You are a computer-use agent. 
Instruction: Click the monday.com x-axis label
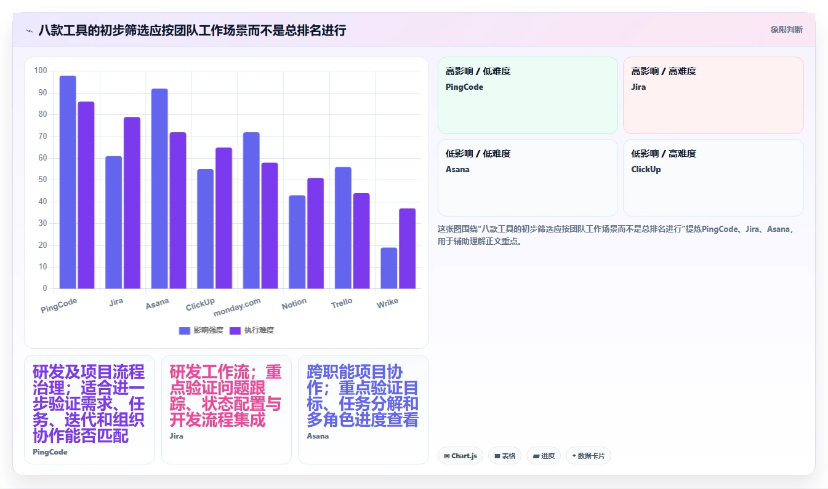pos(237,307)
